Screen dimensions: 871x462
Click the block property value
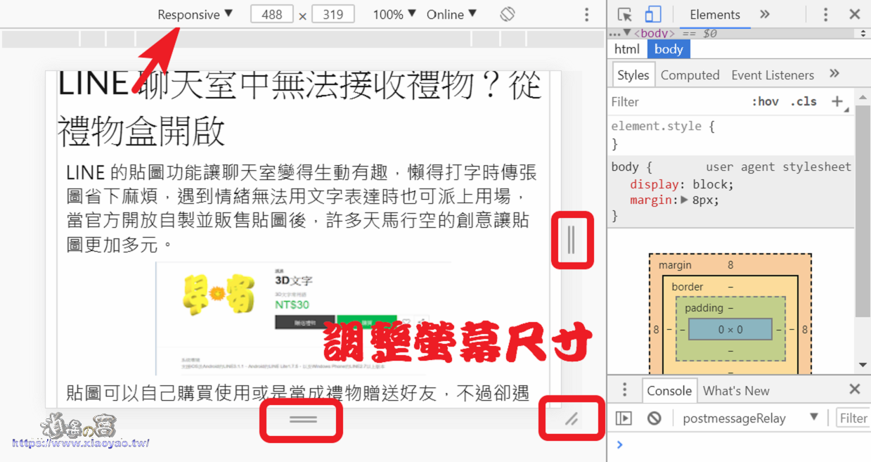pyautogui.click(x=709, y=184)
